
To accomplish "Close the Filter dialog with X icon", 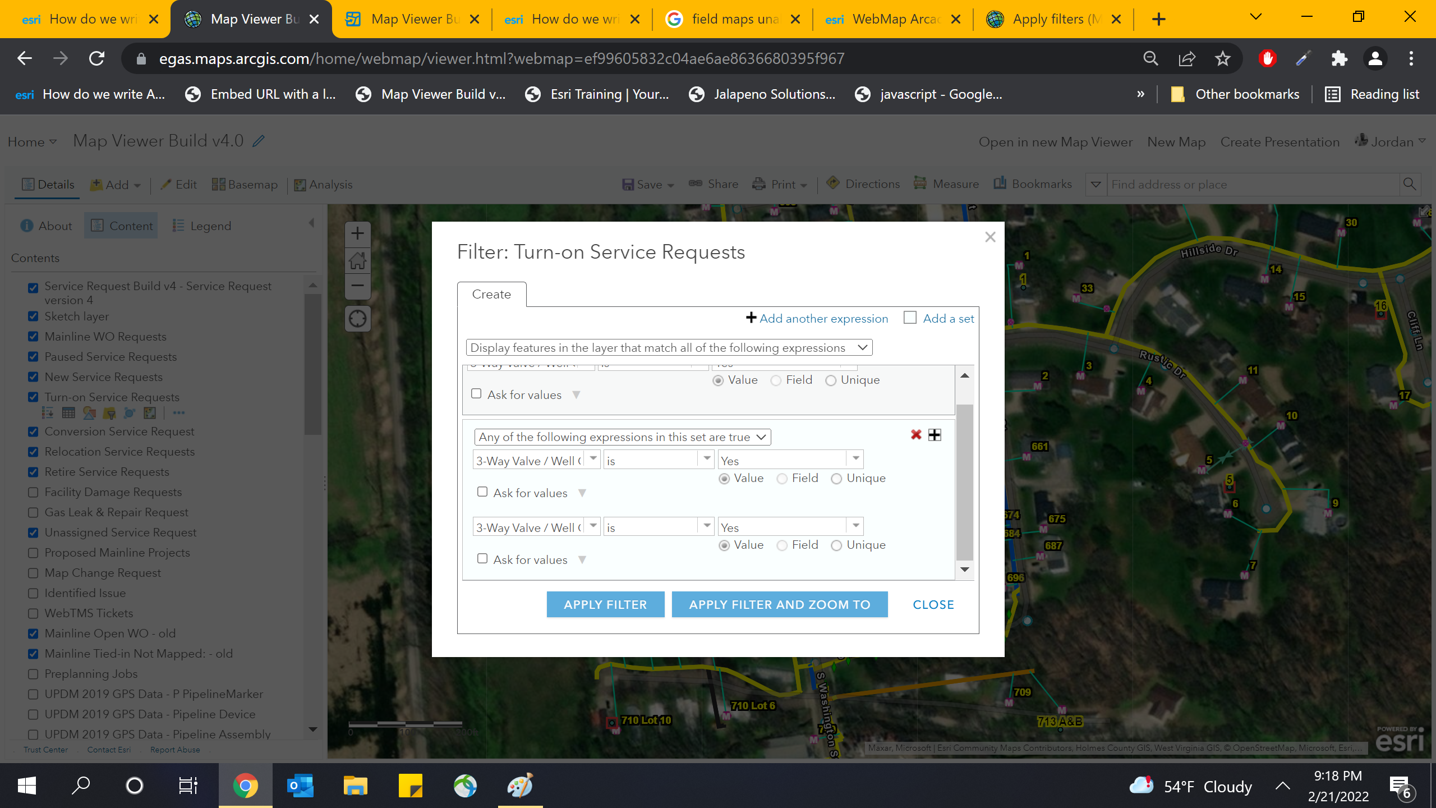I will (x=990, y=237).
